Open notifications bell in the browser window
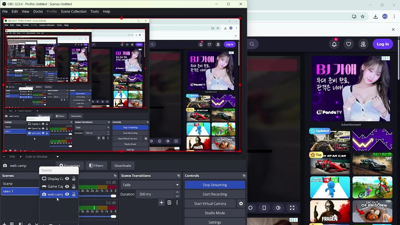The image size is (400, 225). 334,44
